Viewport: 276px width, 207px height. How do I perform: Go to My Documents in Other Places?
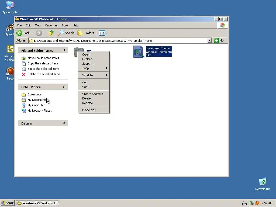37,100
